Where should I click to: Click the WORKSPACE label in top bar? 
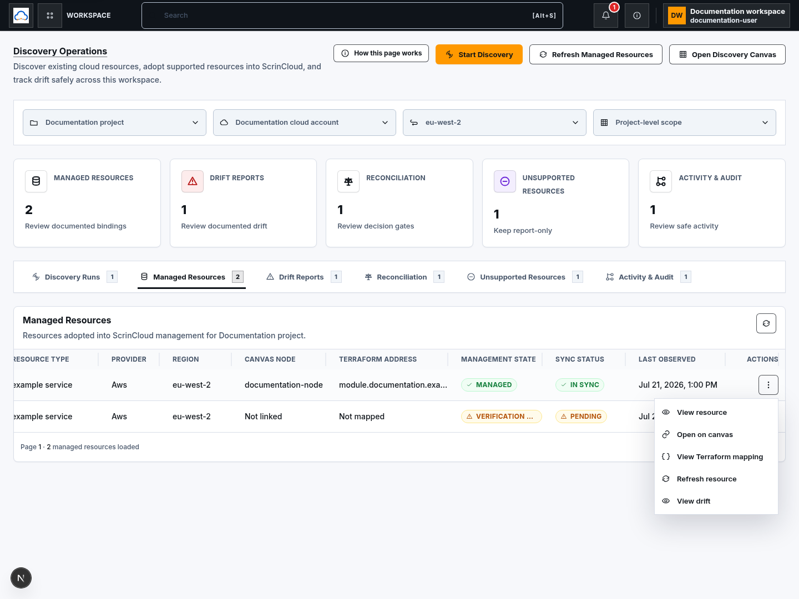[89, 16]
